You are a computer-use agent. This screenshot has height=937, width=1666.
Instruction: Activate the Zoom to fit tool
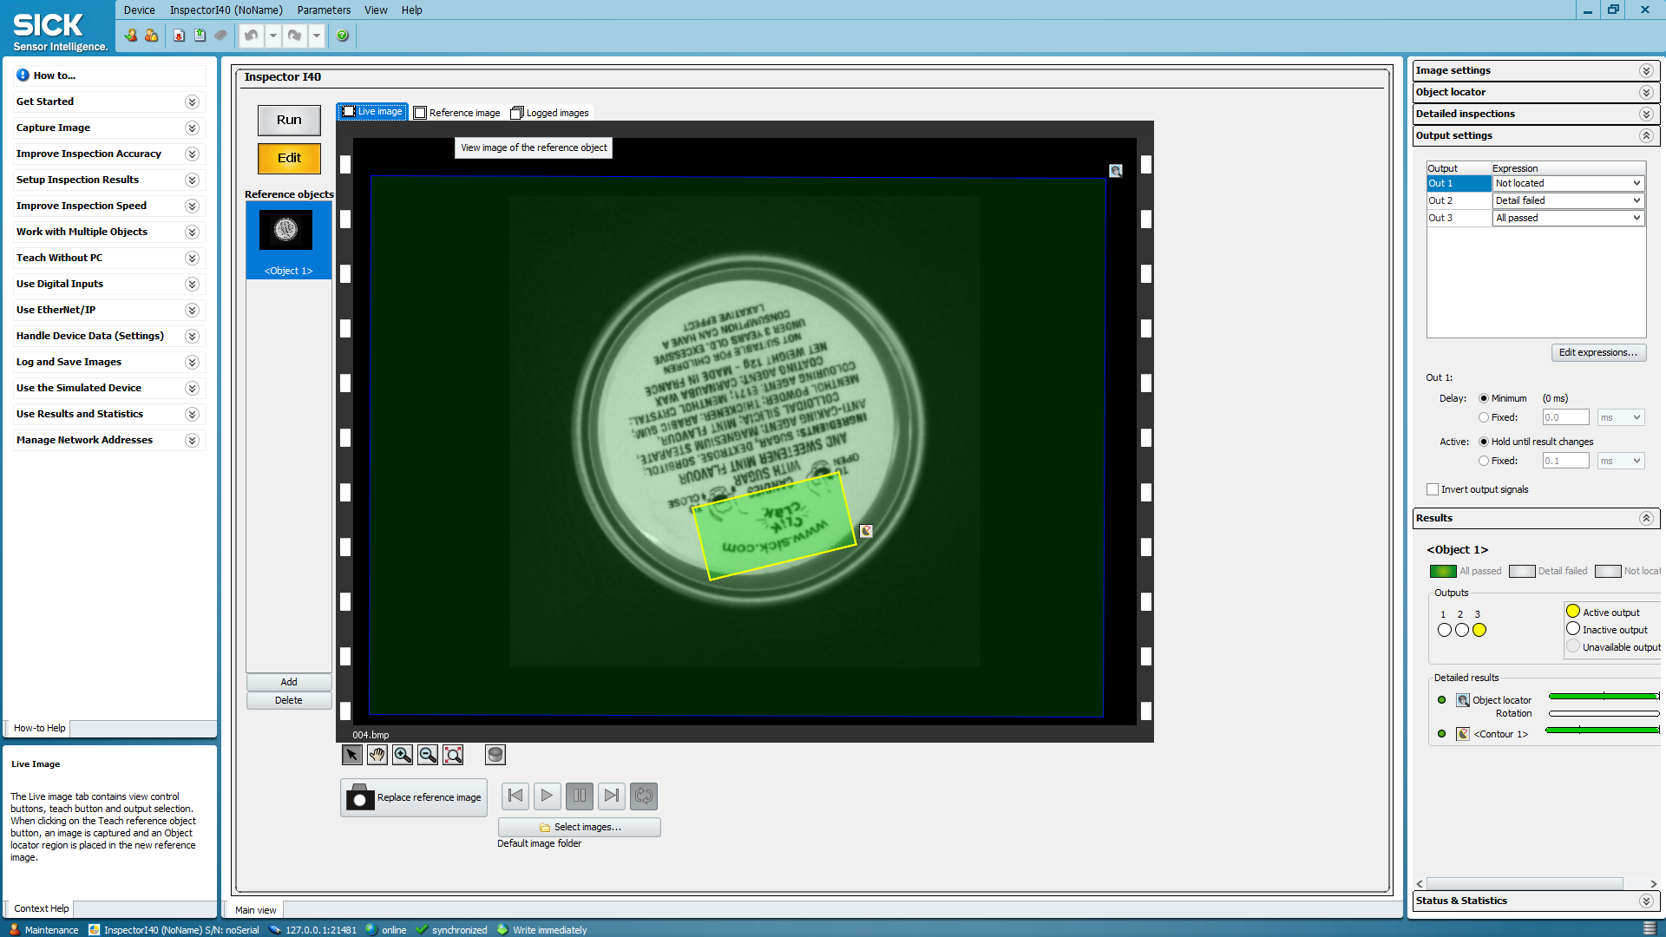click(x=453, y=755)
